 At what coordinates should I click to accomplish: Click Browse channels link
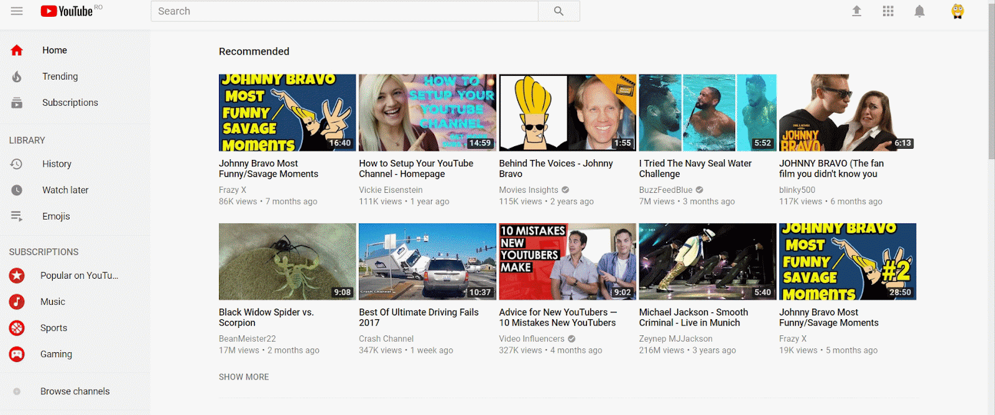[75, 391]
